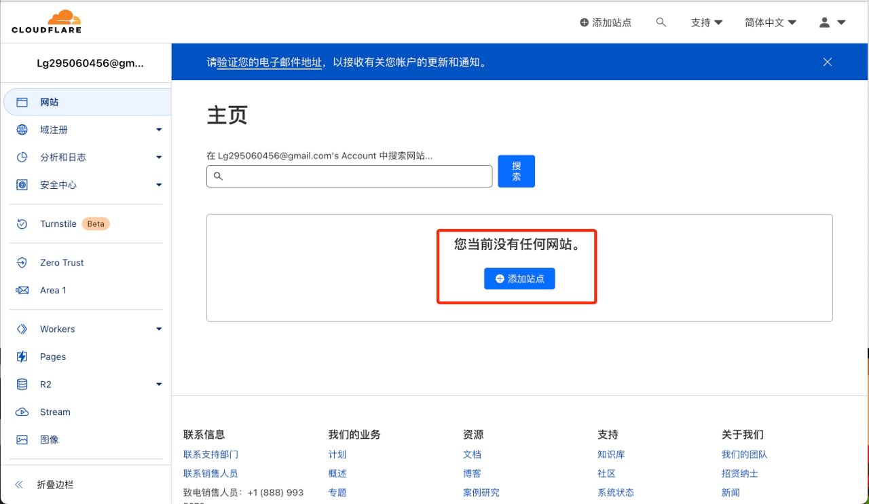This screenshot has width=869, height=504.
Task: Expand the Workers submenu arrow
Action: point(159,329)
